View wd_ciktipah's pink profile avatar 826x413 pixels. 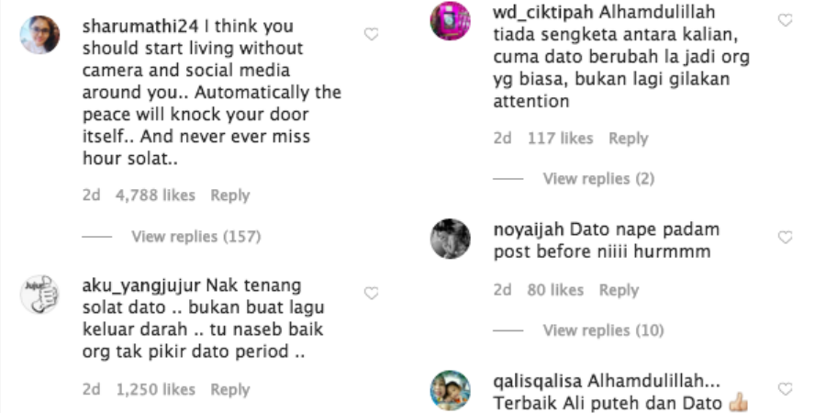450,20
